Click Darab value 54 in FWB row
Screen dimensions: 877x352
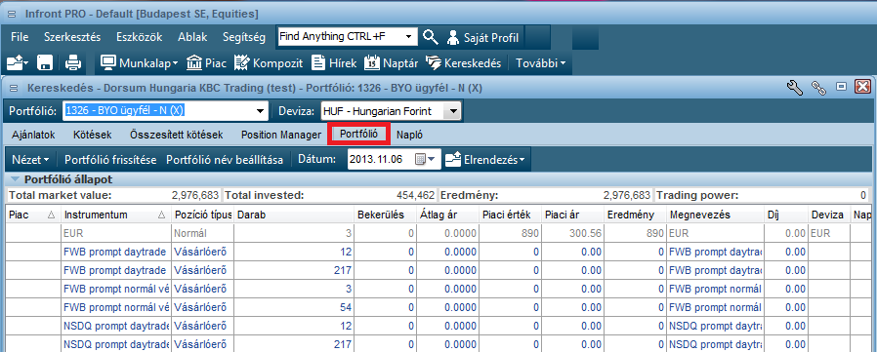pos(294,307)
